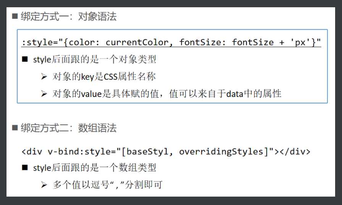The height and width of the screenshot is (205, 342).
Task: Click the first fontSize key in the code
Action: pyautogui.click(x=200, y=42)
